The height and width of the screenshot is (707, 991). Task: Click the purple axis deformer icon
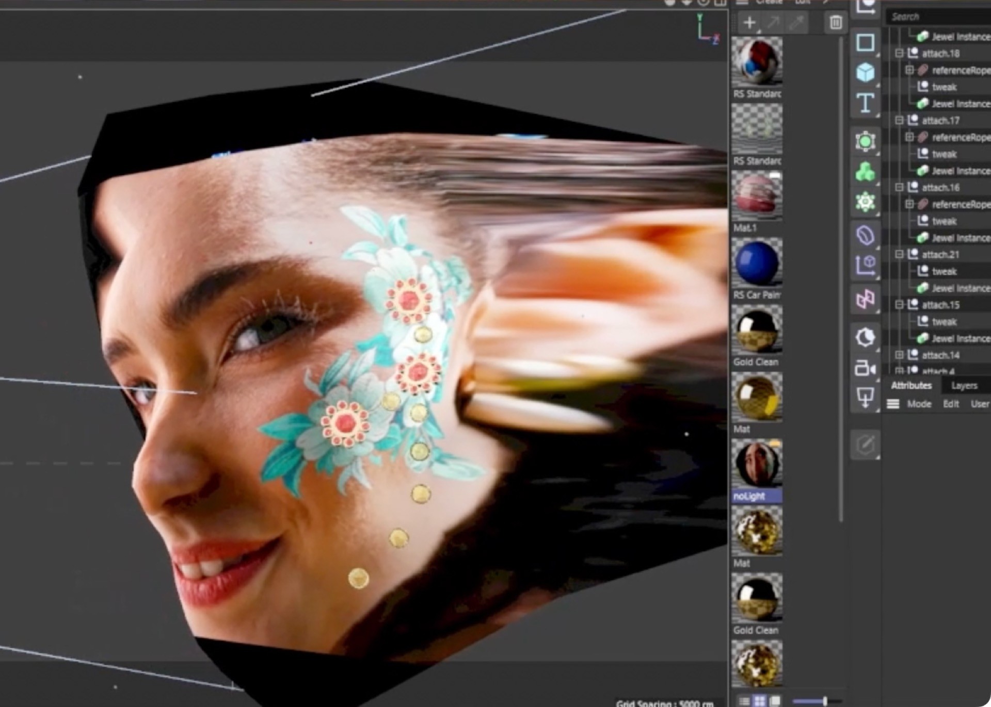pyautogui.click(x=866, y=266)
